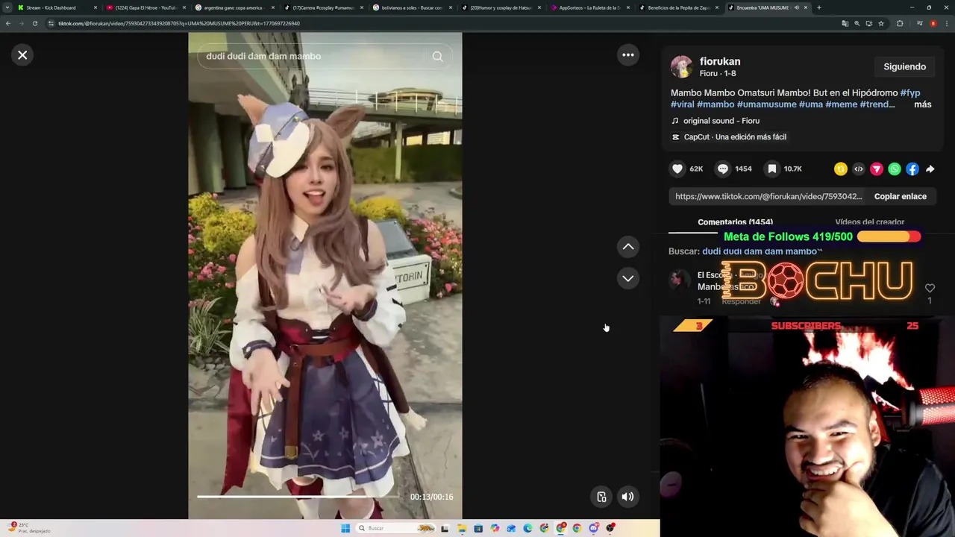Image resolution: width=955 pixels, height=537 pixels.
Task: Open Discord from taskbar
Action: click(x=593, y=528)
